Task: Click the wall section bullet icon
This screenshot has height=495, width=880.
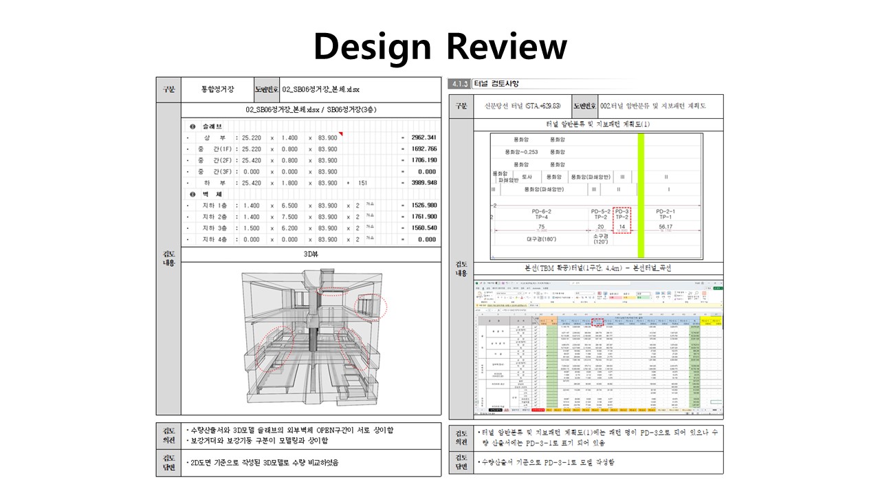Action: 192,194
